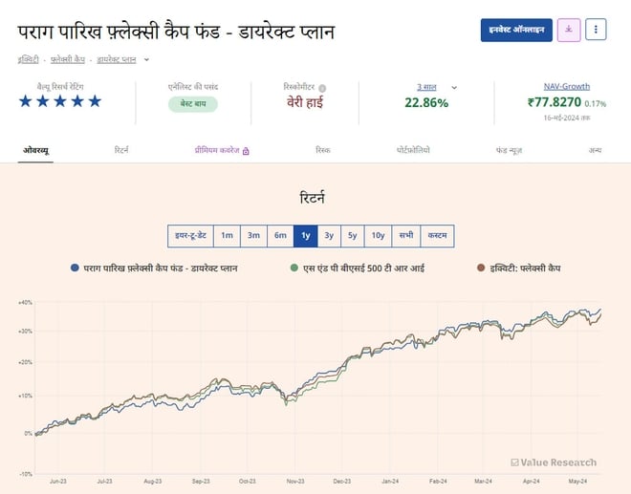The width and height of the screenshot is (631, 494).
Task: Open the three-dot more options menu
Action: click(596, 30)
